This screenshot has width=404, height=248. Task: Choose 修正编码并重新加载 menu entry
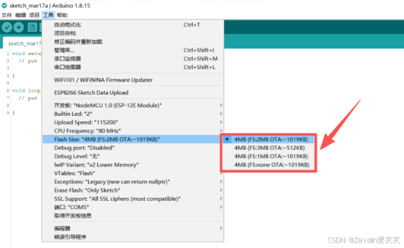coord(133,42)
